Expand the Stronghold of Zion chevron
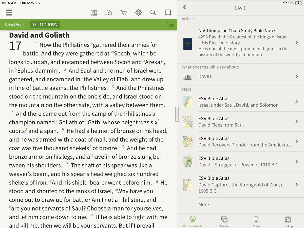This screenshot has height=228, width=304. click(297, 184)
